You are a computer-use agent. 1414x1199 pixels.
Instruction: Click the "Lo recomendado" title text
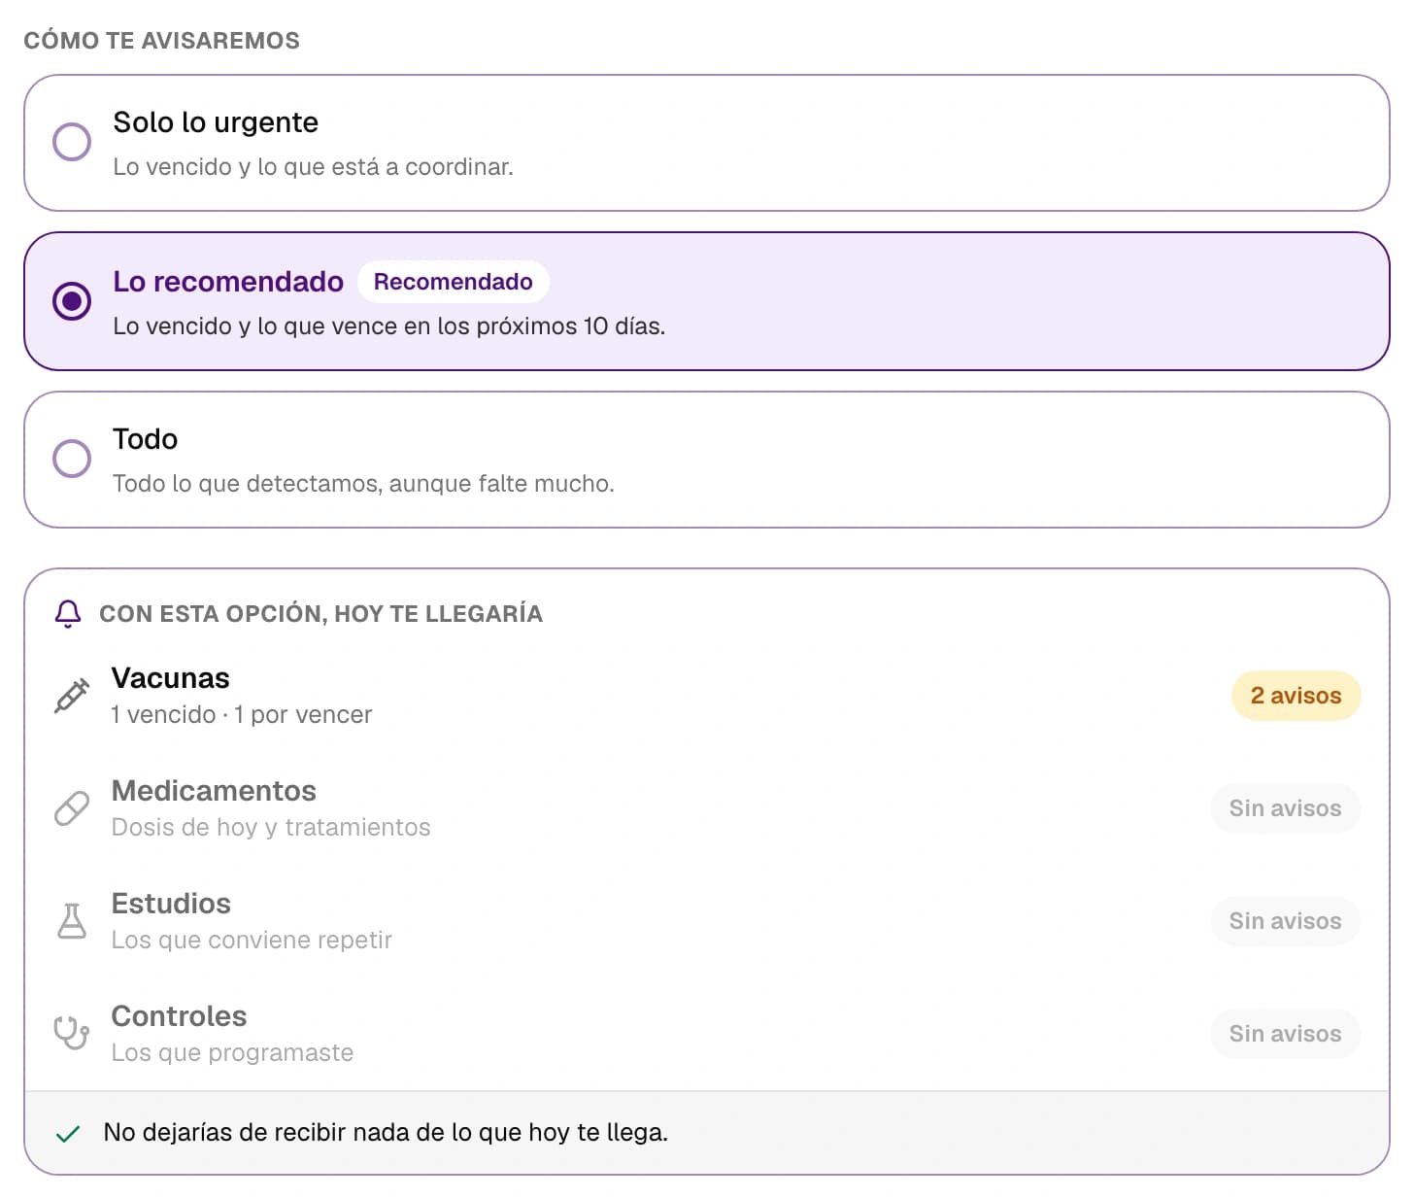click(228, 282)
